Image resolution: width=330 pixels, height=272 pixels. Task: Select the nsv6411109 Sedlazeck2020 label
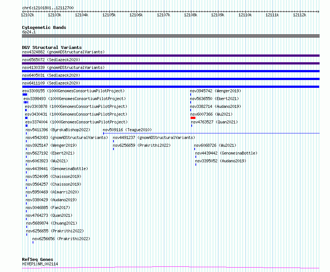pyautogui.click(x=51, y=83)
